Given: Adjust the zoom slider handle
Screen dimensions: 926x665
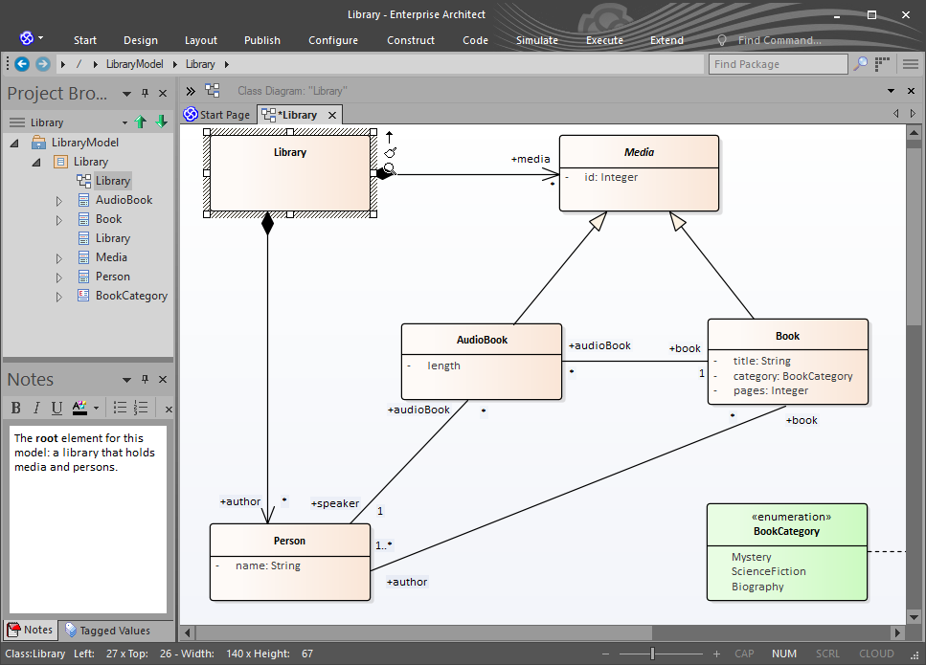Looking at the screenshot, I should tap(652, 654).
